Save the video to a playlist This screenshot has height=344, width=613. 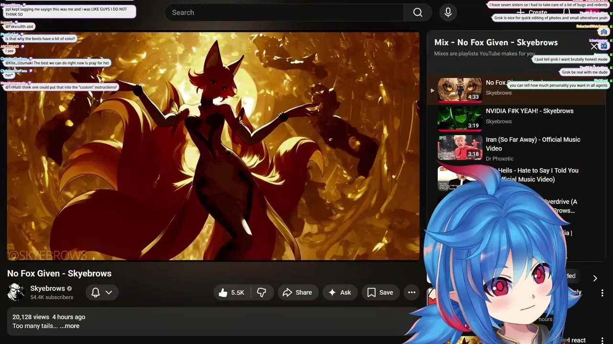click(x=380, y=292)
